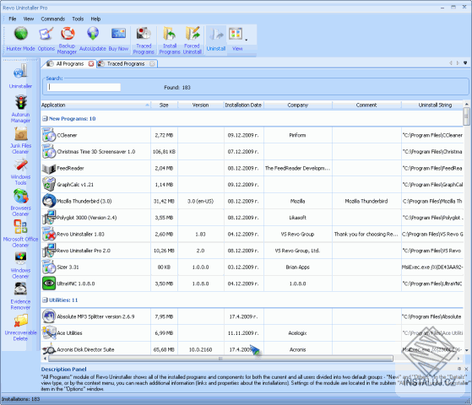
Task: Close the Traced Programs tab
Action: point(152,64)
